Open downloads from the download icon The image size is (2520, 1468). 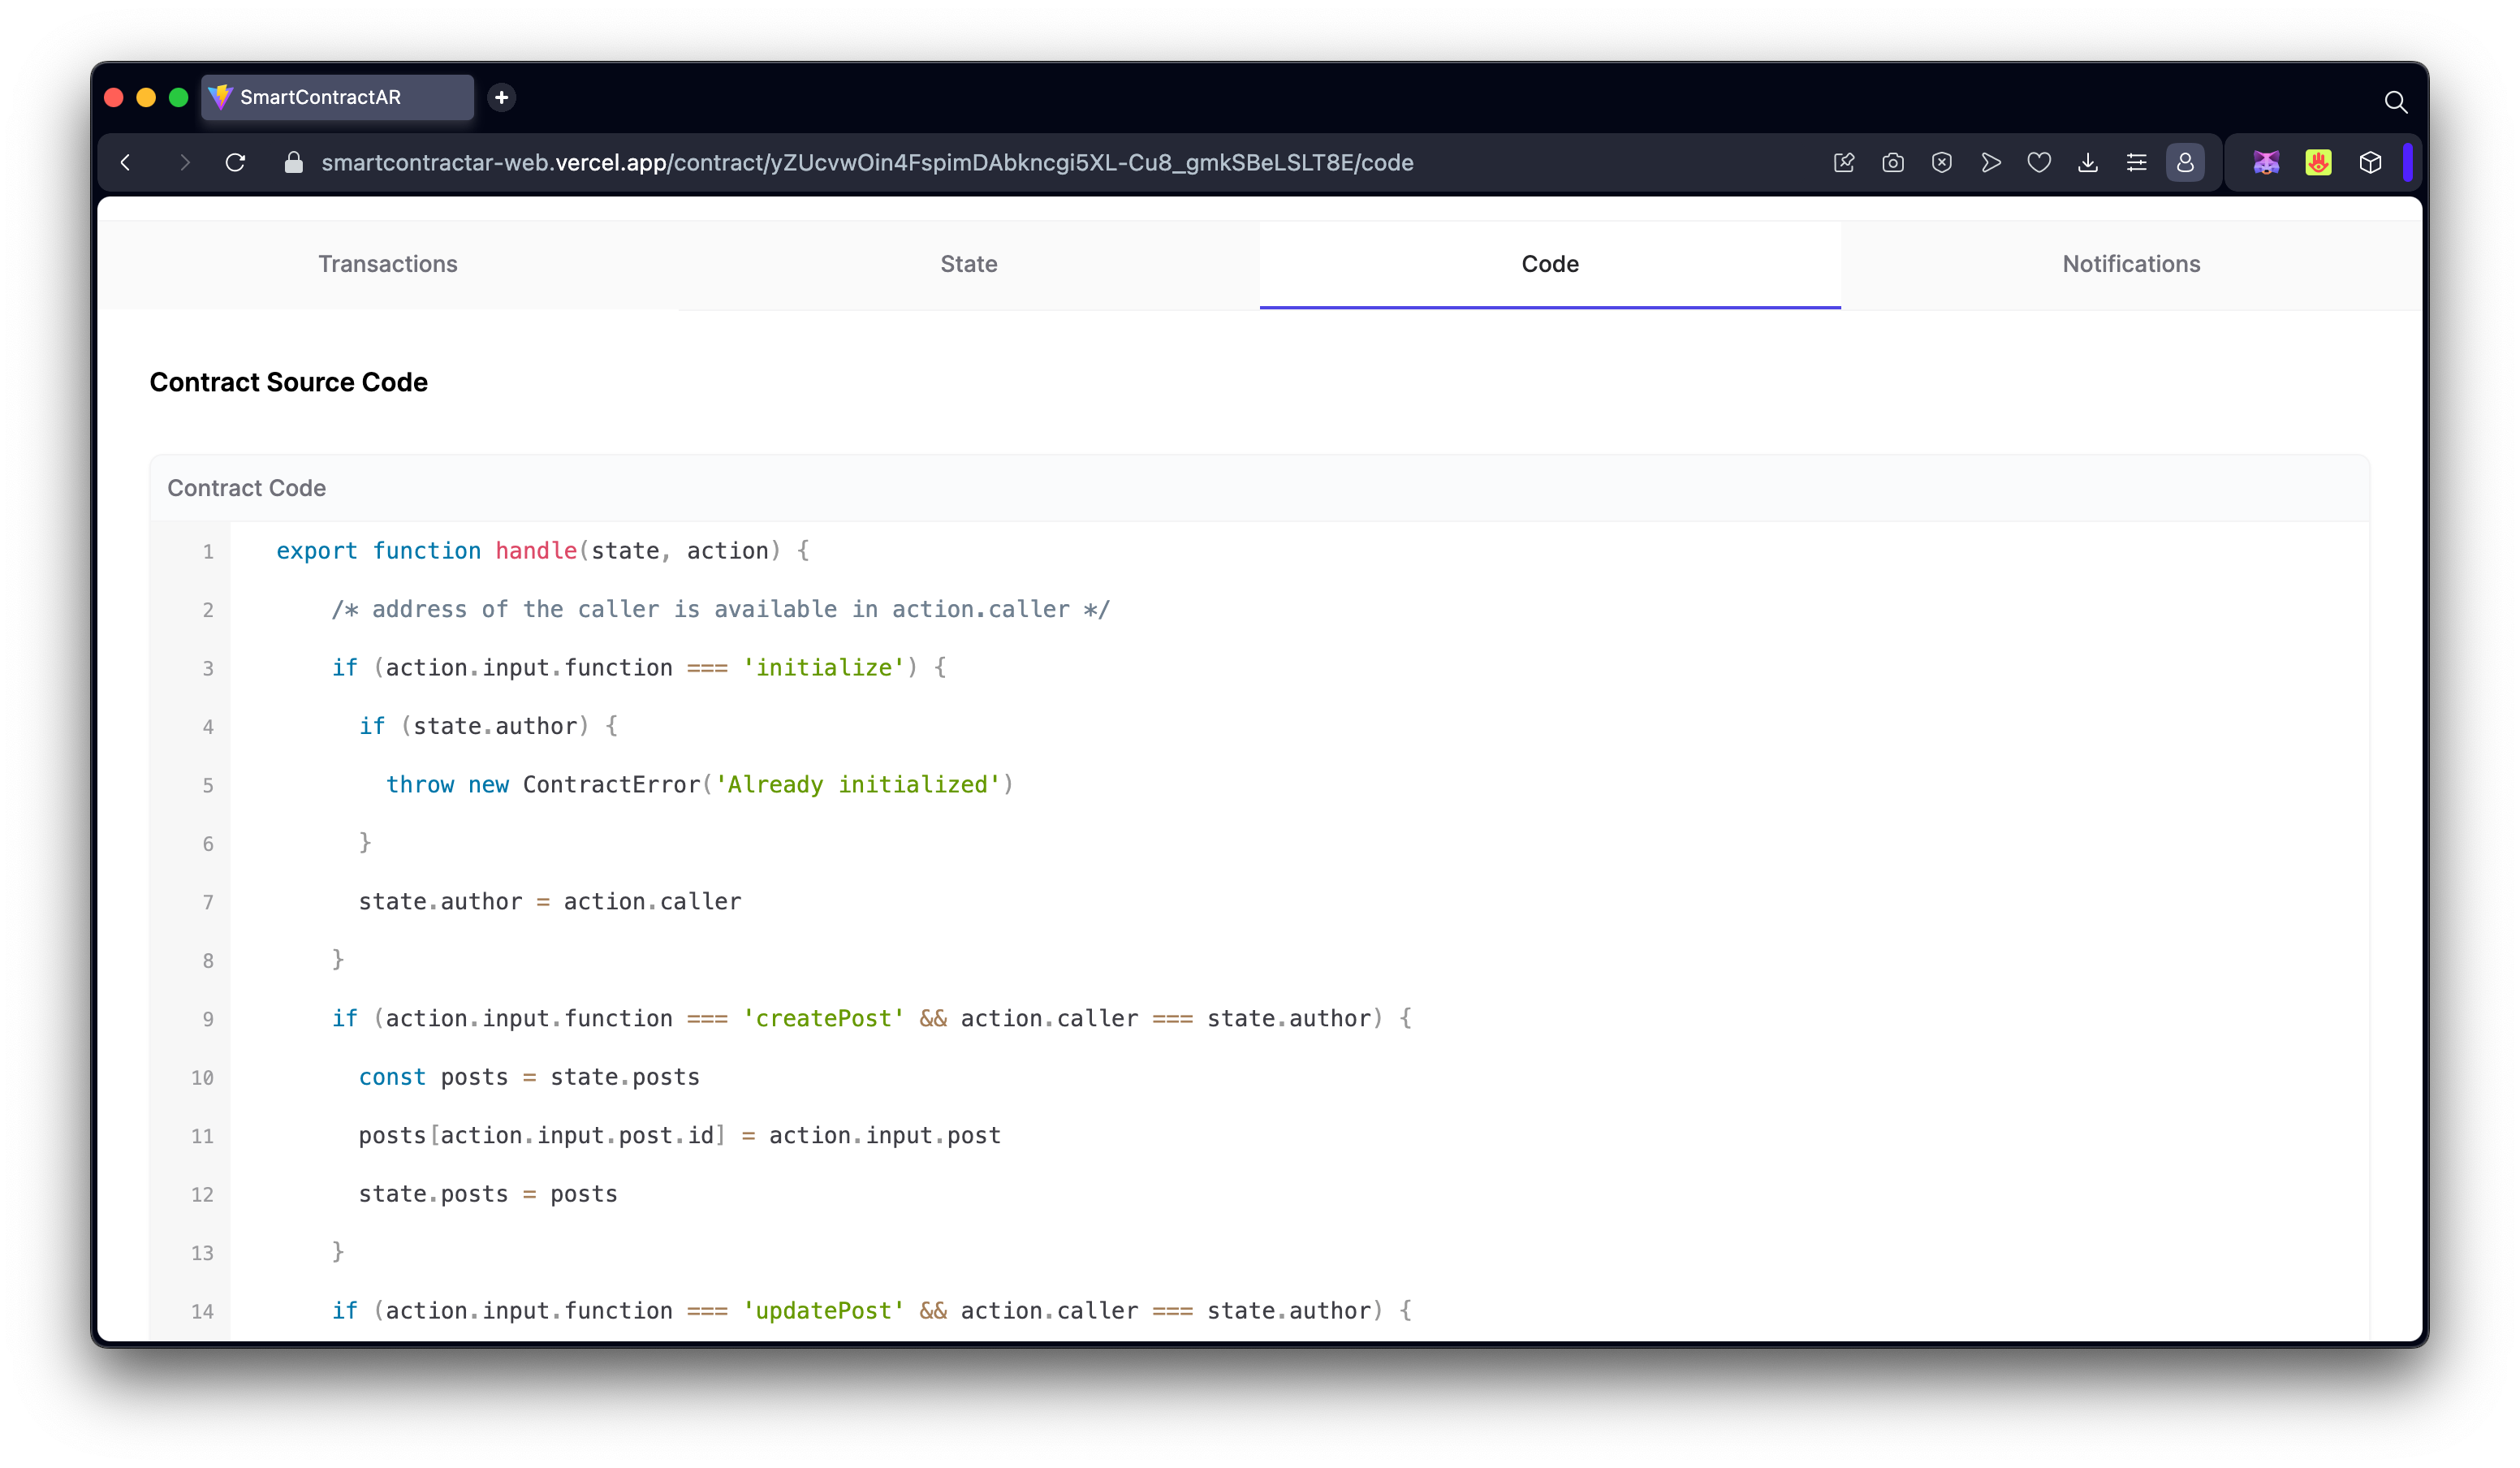click(x=2088, y=163)
